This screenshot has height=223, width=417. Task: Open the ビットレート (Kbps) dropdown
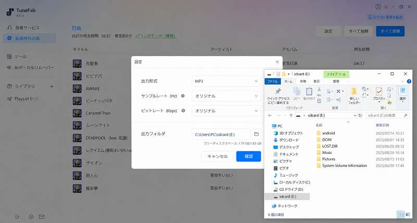tap(226, 111)
